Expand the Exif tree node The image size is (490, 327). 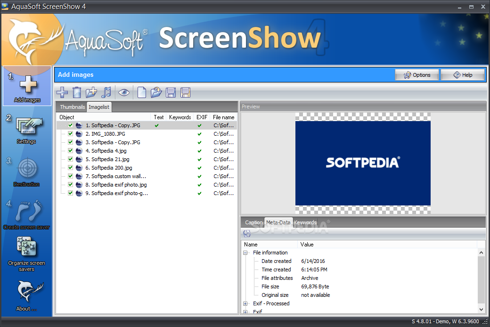(245, 311)
